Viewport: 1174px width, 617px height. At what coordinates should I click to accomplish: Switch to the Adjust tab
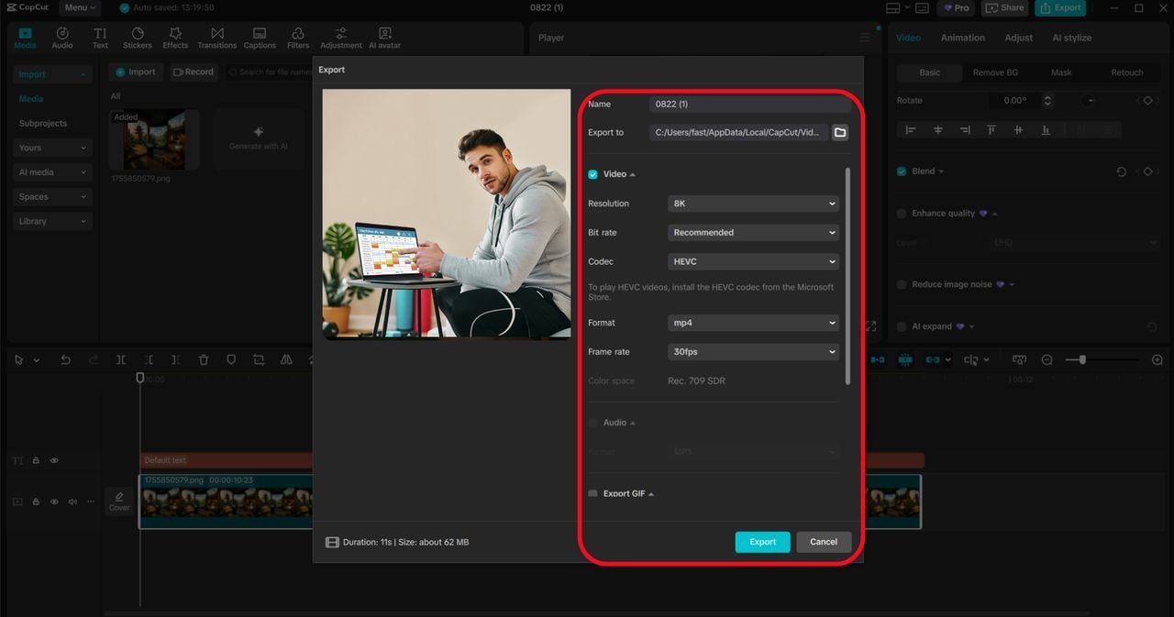pos(1018,38)
